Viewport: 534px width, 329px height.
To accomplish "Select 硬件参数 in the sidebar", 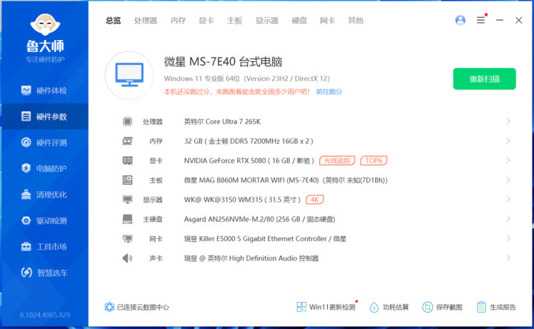I will [x=45, y=116].
